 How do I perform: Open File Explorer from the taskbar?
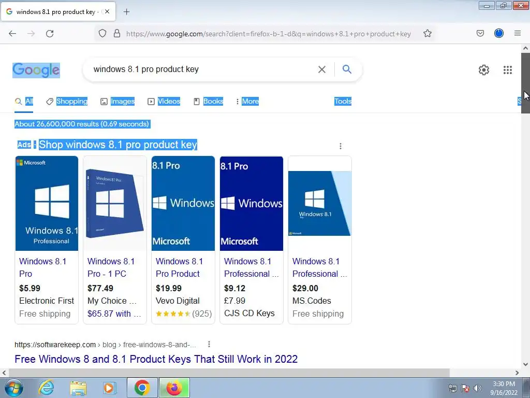(78, 388)
